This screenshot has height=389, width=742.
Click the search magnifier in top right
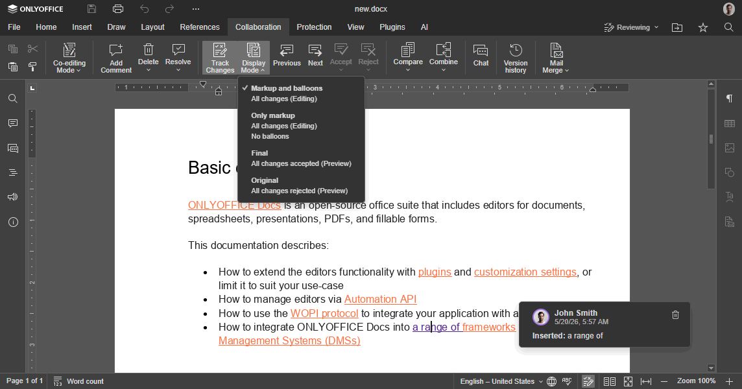point(729,27)
